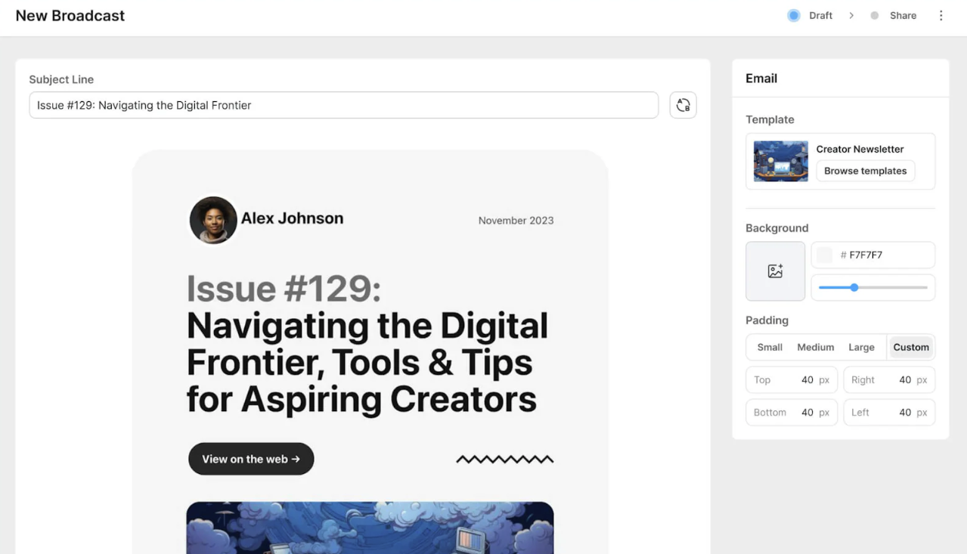Click the Share step indicator dot
This screenshot has width=967, height=554.
pyautogui.click(x=875, y=15)
